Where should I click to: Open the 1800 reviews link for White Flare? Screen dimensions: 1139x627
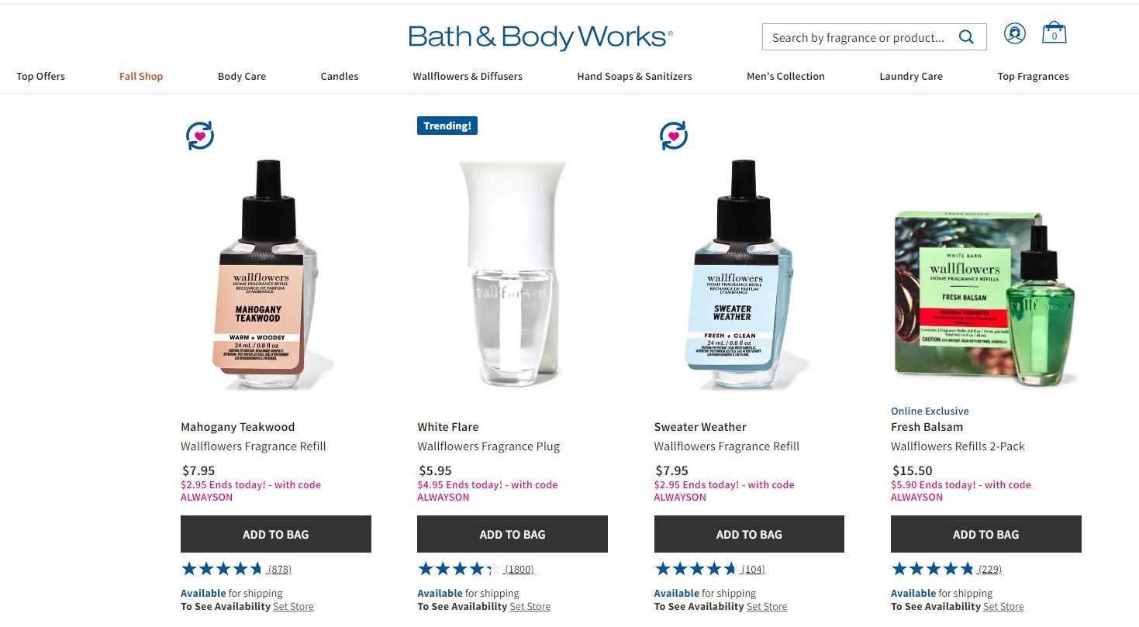519,570
